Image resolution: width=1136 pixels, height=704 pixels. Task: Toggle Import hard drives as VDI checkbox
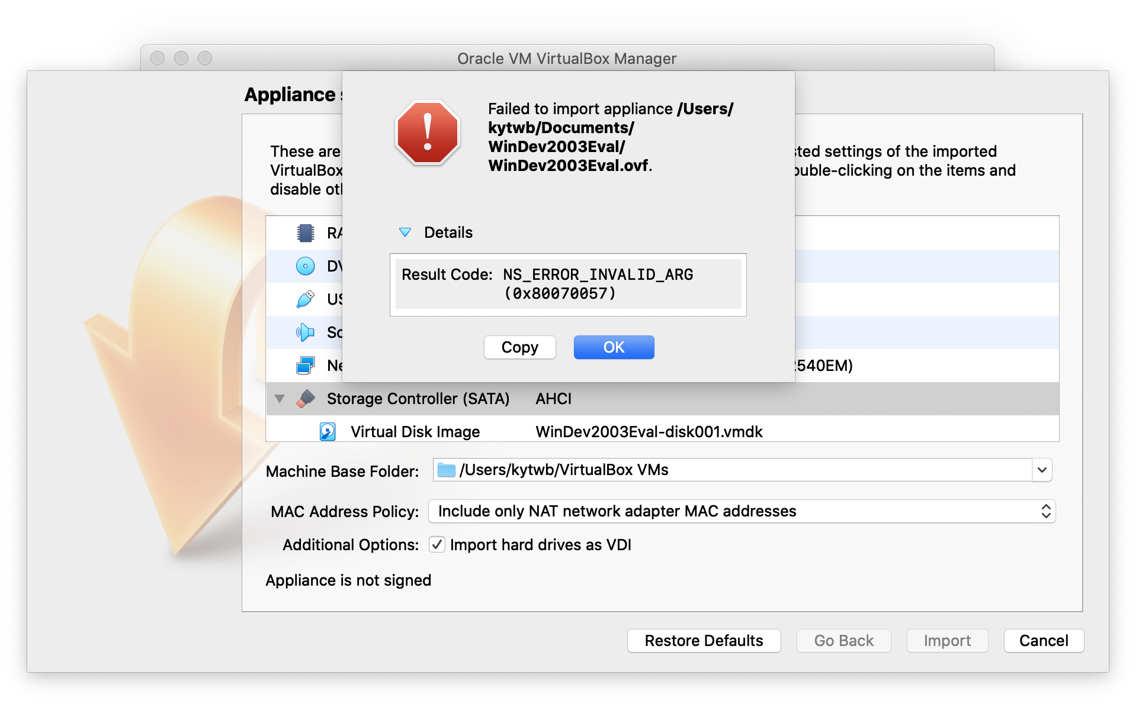437,544
